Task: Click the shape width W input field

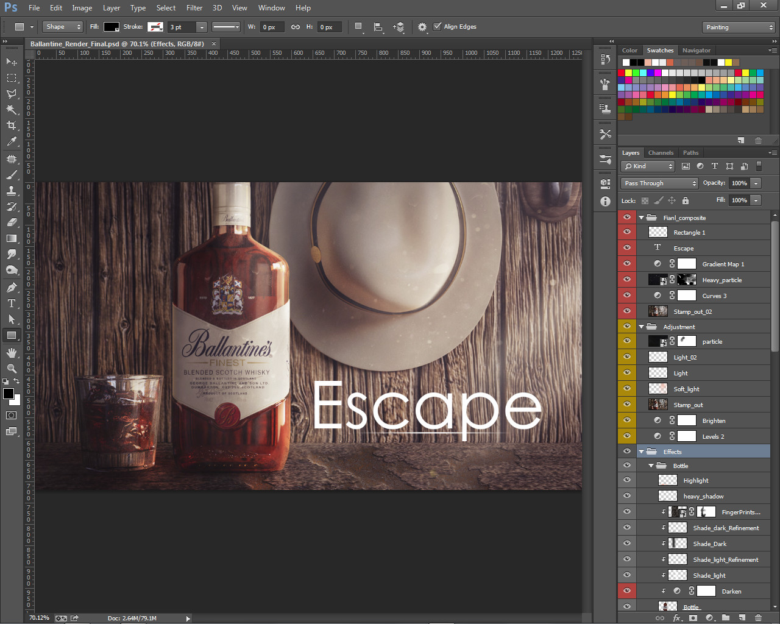Action: pos(272,27)
